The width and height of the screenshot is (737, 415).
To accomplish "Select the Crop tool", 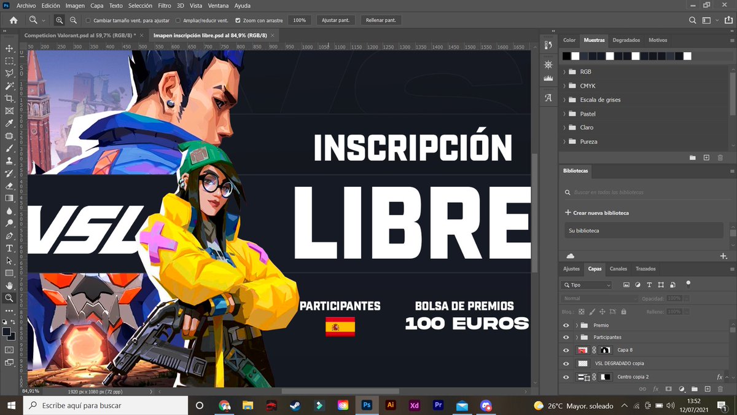I will point(9,98).
